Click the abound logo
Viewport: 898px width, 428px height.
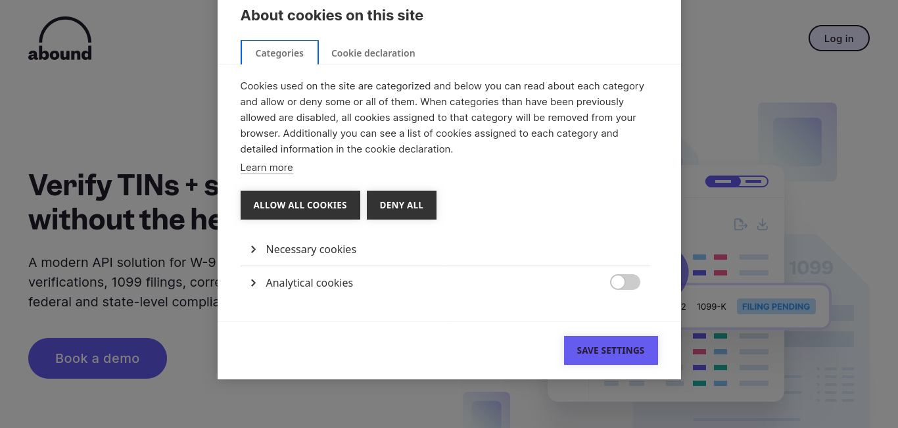pyautogui.click(x=60, y=39)
